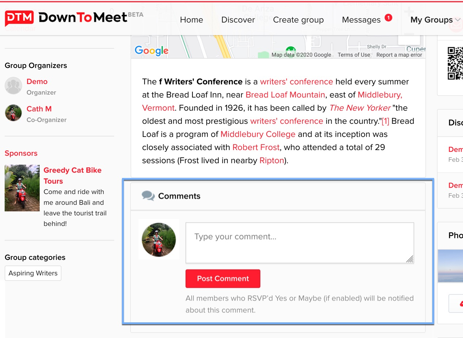Type in the comment text field
This screenshot has height=338, width=463.
click(299, 243)
